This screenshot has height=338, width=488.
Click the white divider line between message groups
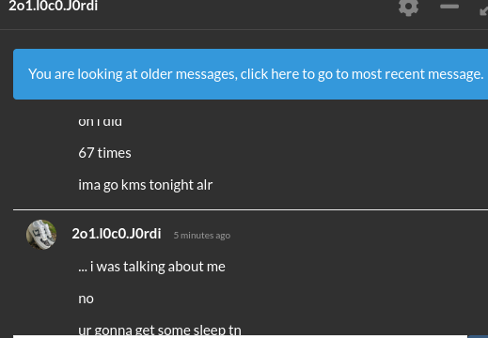(x=250, y=209)
